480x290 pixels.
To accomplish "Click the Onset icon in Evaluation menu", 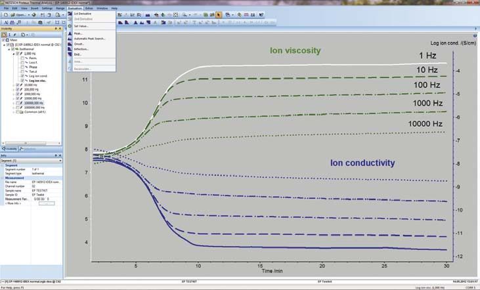I will pyautogui.click(x=70, y=44).
